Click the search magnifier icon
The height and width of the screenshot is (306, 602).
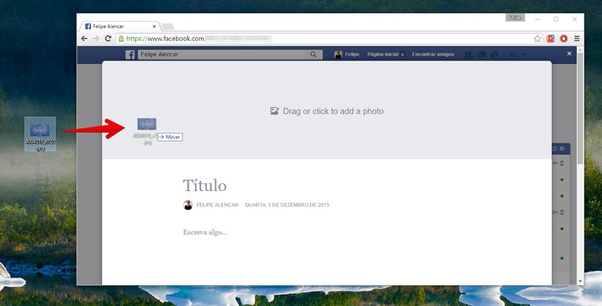313,54
